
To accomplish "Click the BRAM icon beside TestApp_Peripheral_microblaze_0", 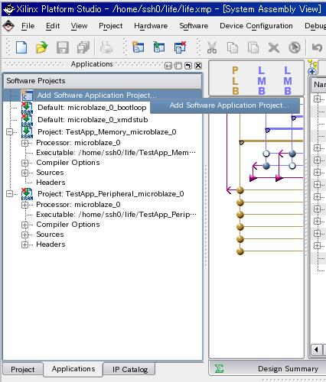I will point(27,194).
